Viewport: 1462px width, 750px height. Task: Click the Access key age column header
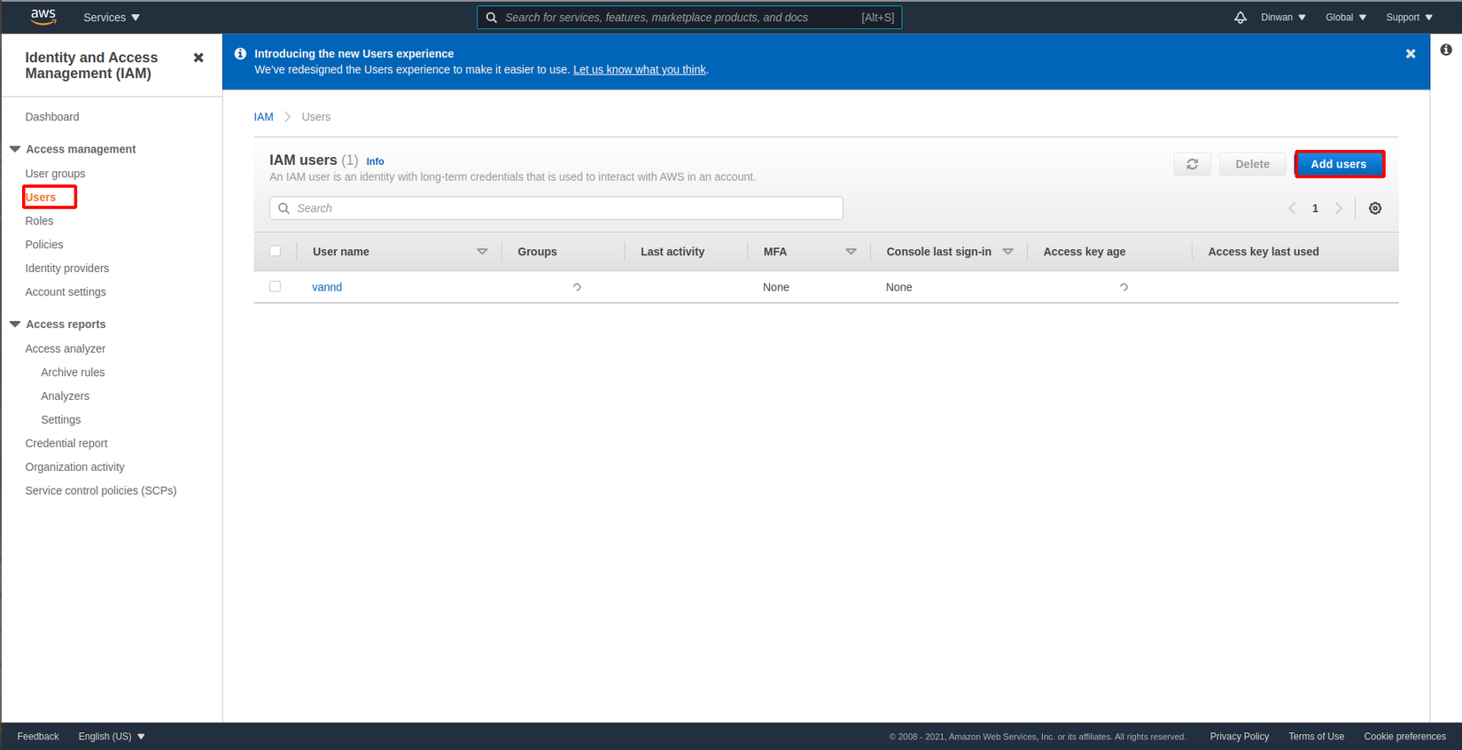1085,252
